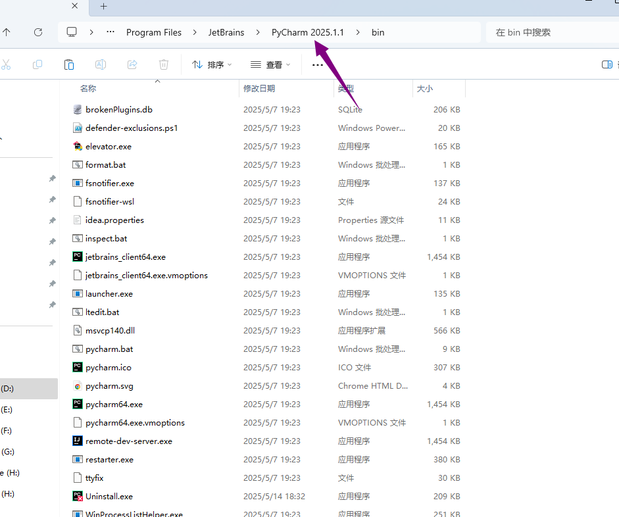The height and width of the screenshot is (517, 619).
Task: Click the Delete trash icon
Action: coord(164,64)
